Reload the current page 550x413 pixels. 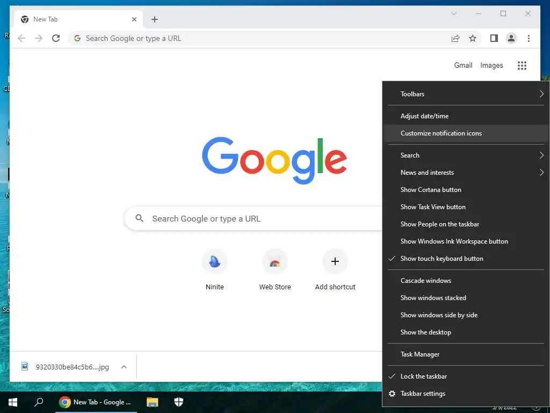coord(56,38)
